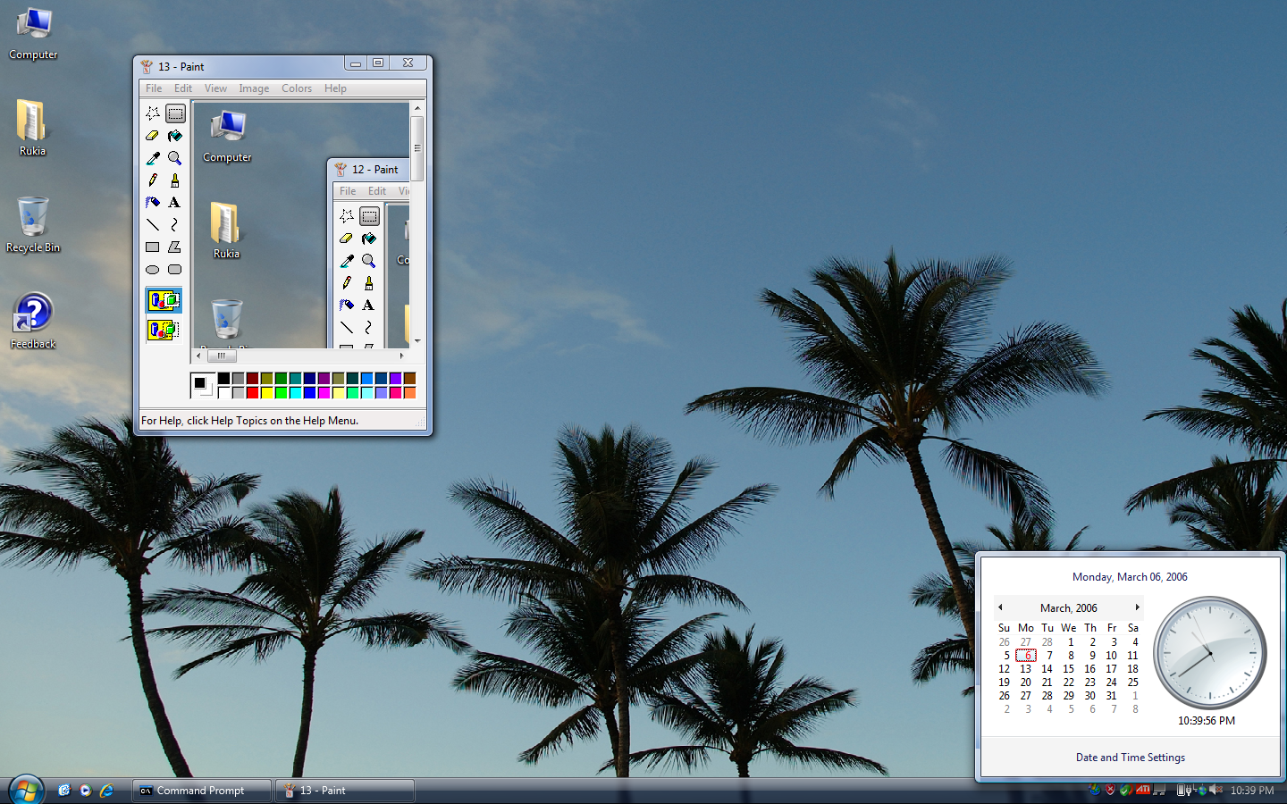The image size is (1287, 804).
Task: Click the muted volume icon in system tray
Action: pyautogui.click(x=1215, y=790)
